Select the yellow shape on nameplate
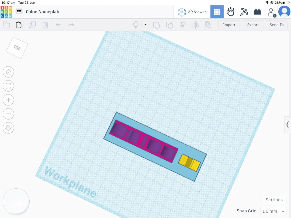291x218 pixels. (x=189, y=163)
